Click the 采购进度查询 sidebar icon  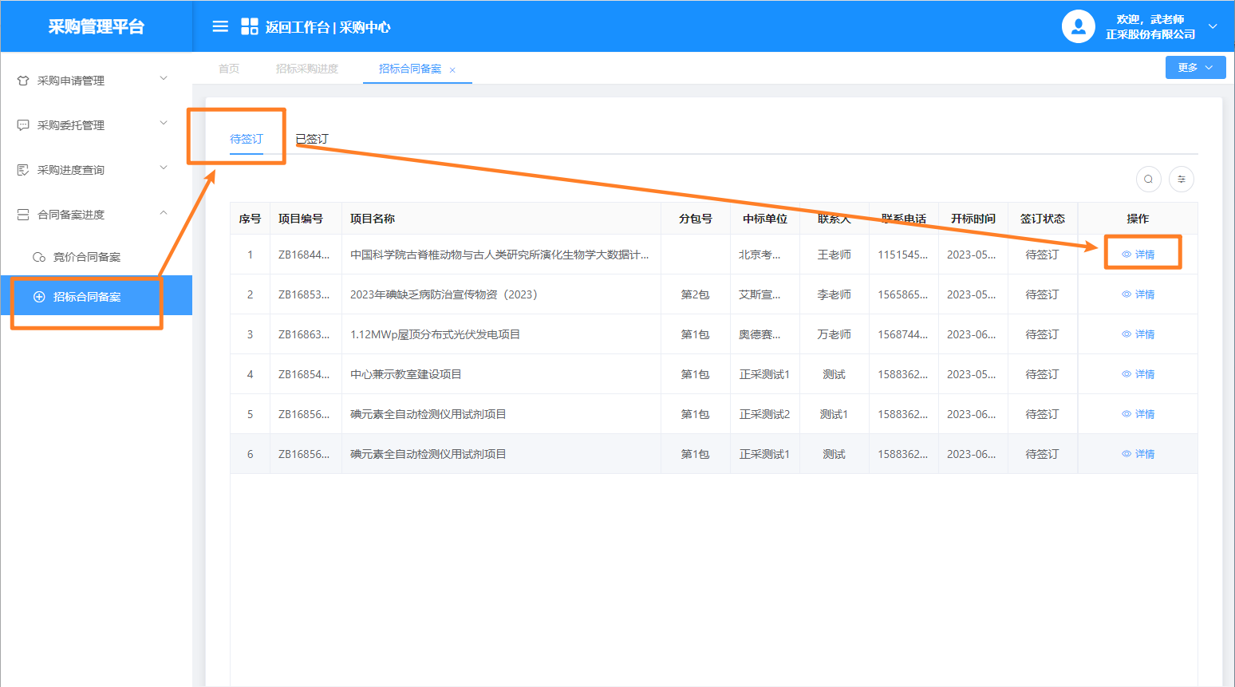[x=23, y=170]
